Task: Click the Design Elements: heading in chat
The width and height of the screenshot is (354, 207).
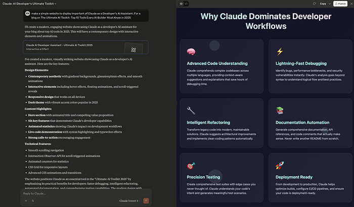Action: click(36, 70)
